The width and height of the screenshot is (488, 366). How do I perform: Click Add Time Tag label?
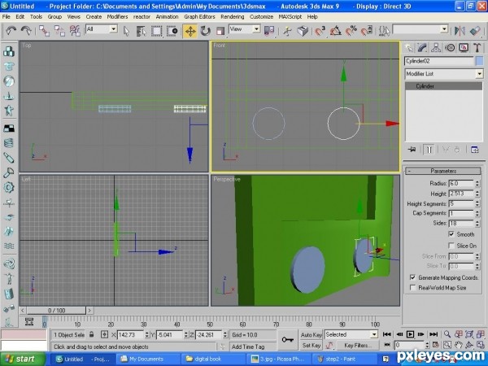pyautogui.click(x=248, y=346)
